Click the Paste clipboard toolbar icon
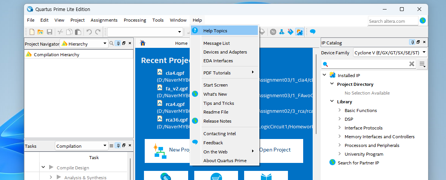Viewport: 446px width, 180px height. tap(78, 32)
